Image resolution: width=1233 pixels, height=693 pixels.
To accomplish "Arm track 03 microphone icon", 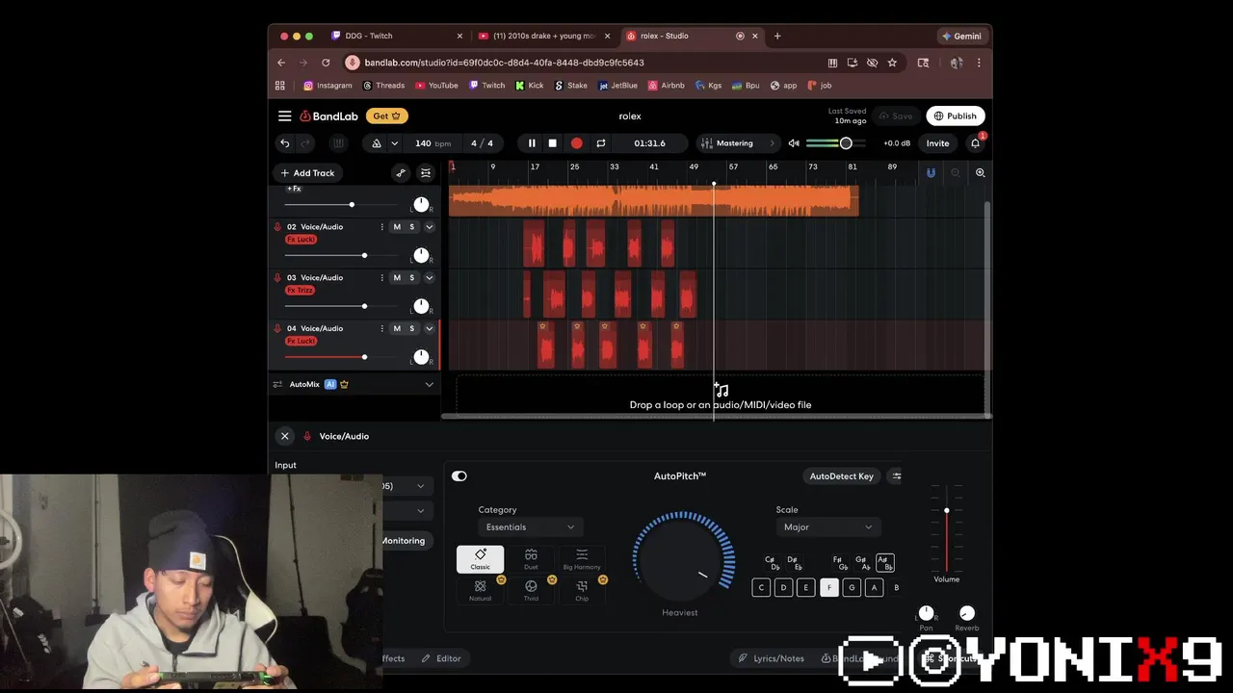I will (277, 278).
